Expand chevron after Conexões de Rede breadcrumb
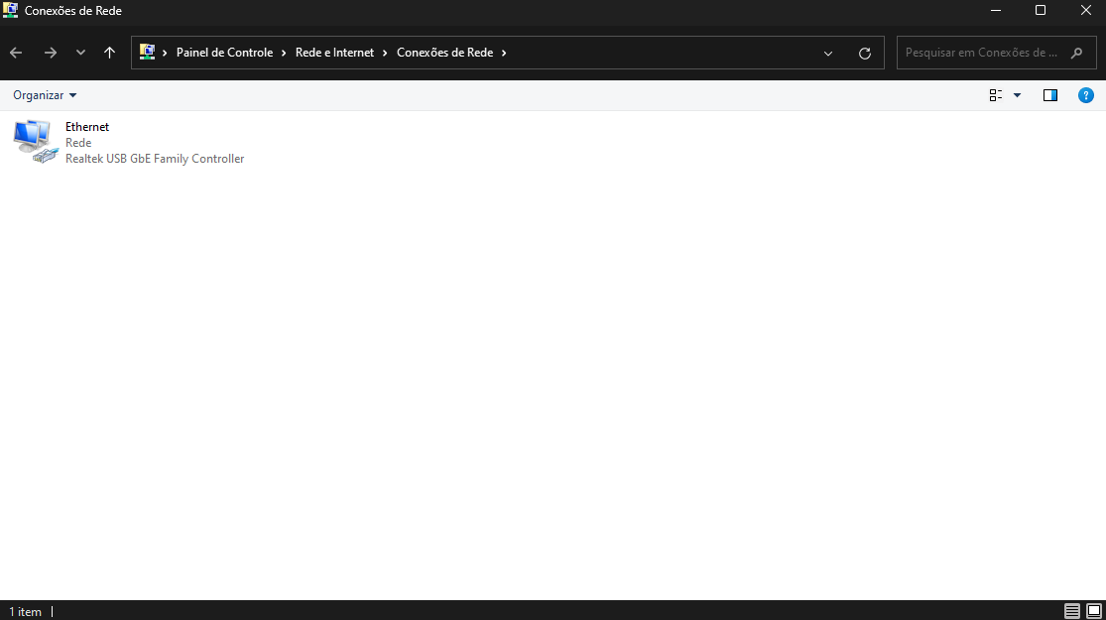The image size is (1106, 620). 504,53
